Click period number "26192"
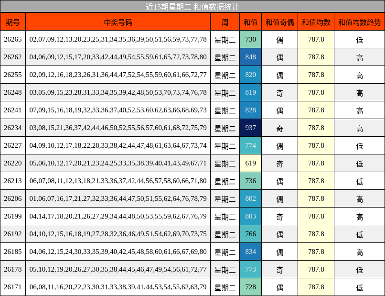 pyautogui.click(x=13, y=234)
